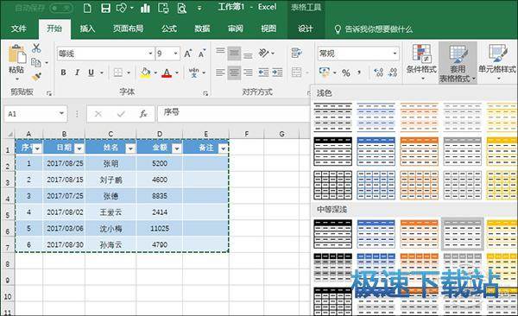The height and width of the screenshot is (316, 518).
Task: Open the Borders button dropdown arrow
Action: pos(128,73)
